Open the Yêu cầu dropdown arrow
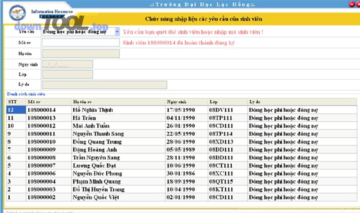Screen dimensions: 360x213 pos(117,32)
